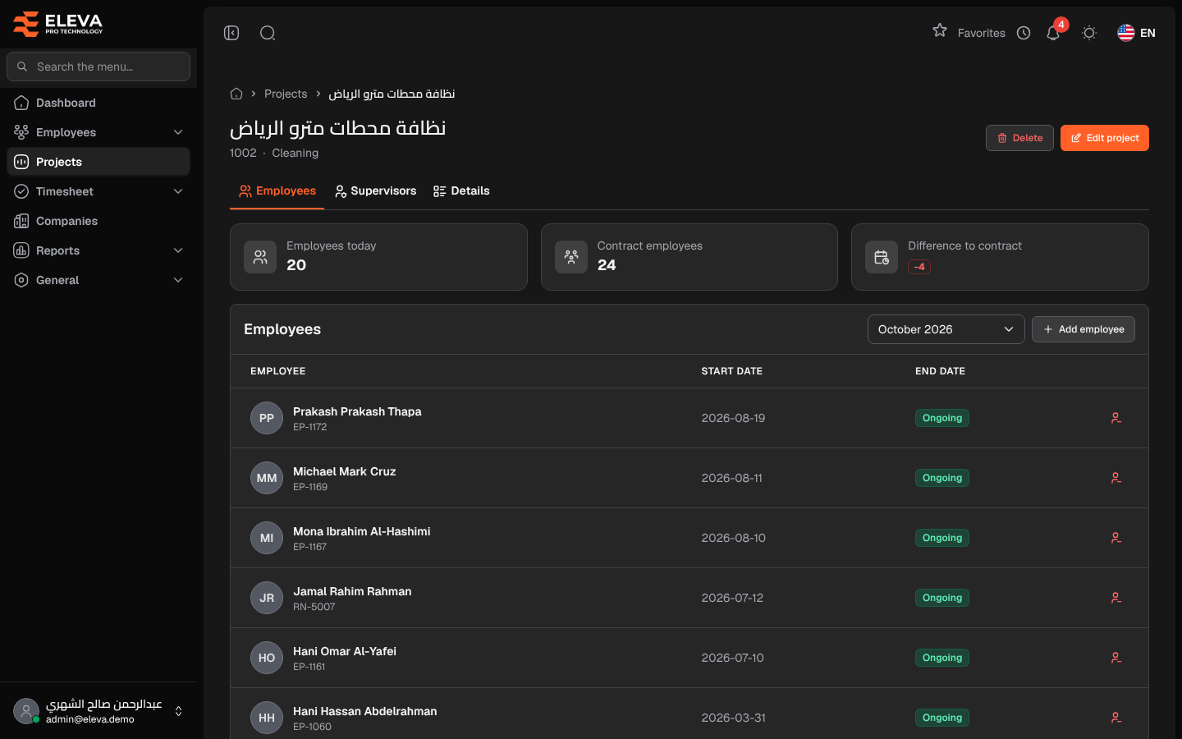This screenshot has height=739, width=1182.
Task: Click the Ongoing badge for Michael Mark Cruz
Action: click(942, 478)
